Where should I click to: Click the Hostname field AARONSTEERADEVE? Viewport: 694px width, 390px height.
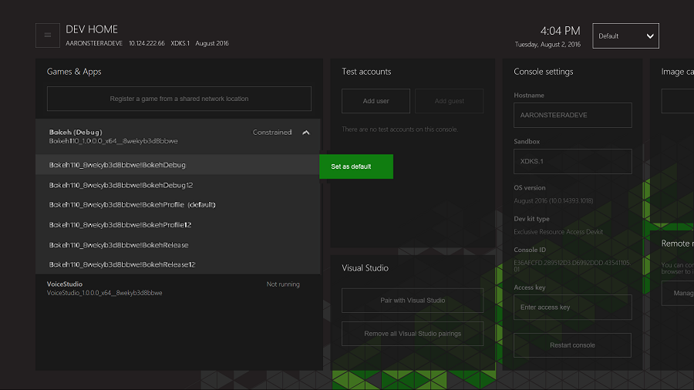[572, 115]
